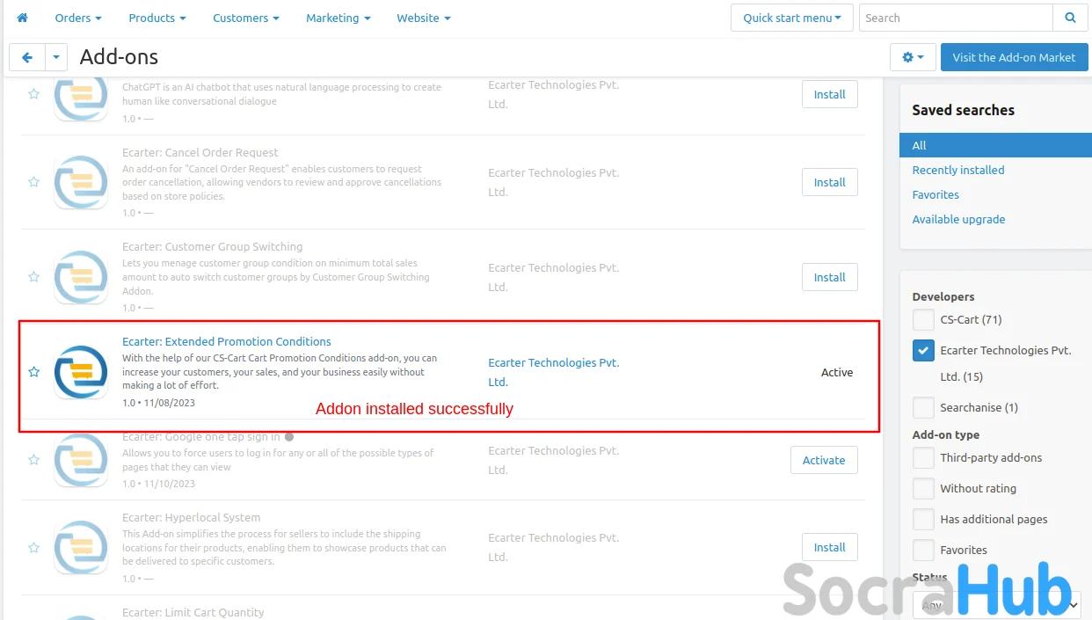1092x620 pixels.
Task: Star the Hyperlocal System add-on
Action: point(33,547)
